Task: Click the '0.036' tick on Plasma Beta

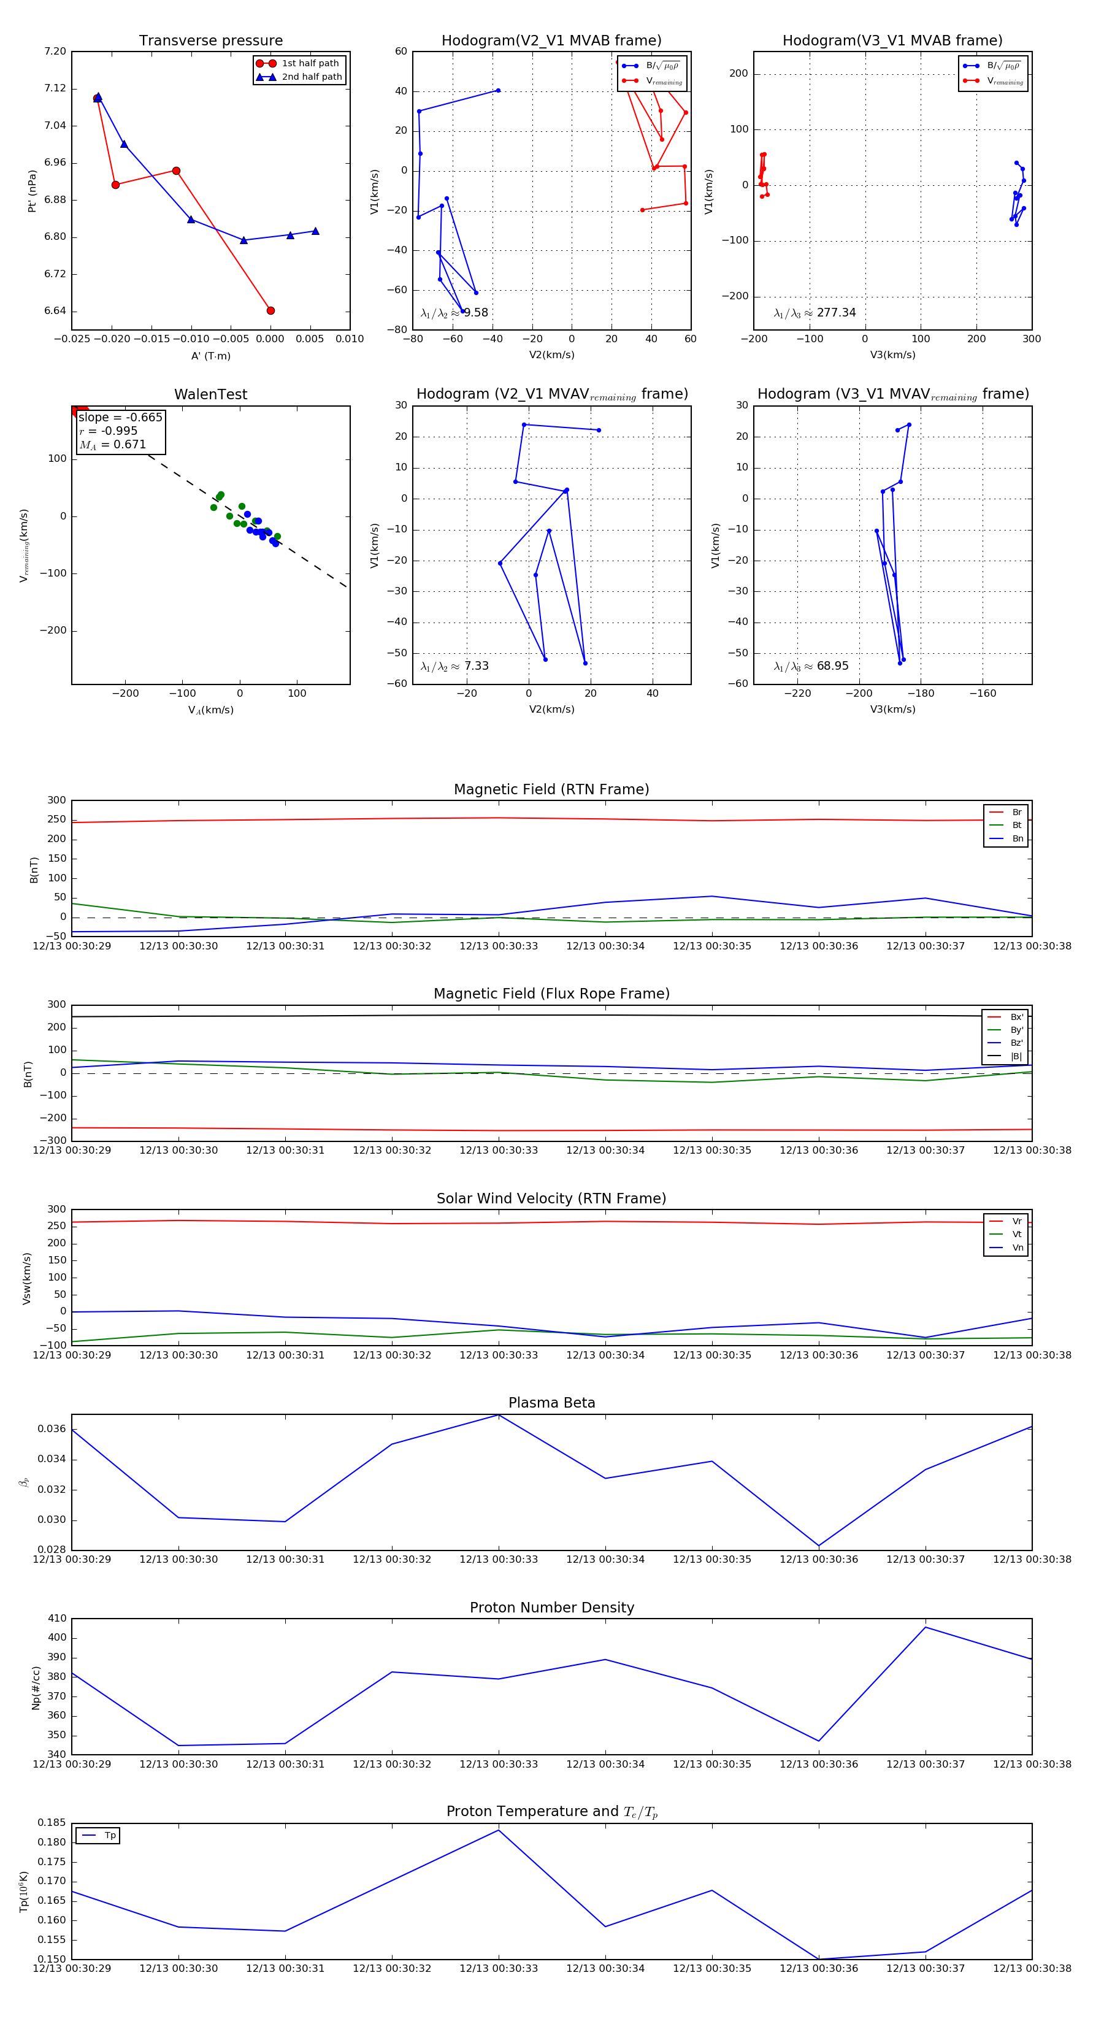Action: click(x=52, y=1429)
